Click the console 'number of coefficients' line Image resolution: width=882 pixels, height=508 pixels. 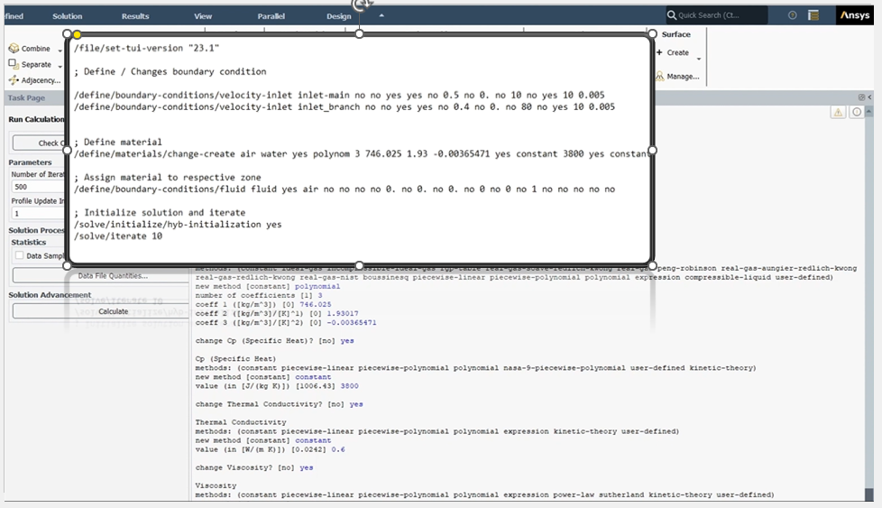coord(259,295)
